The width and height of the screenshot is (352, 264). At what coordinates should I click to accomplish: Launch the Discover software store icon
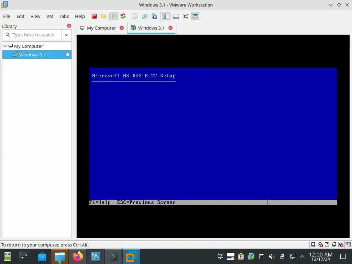pyautogui.click(x=42, y=256)
